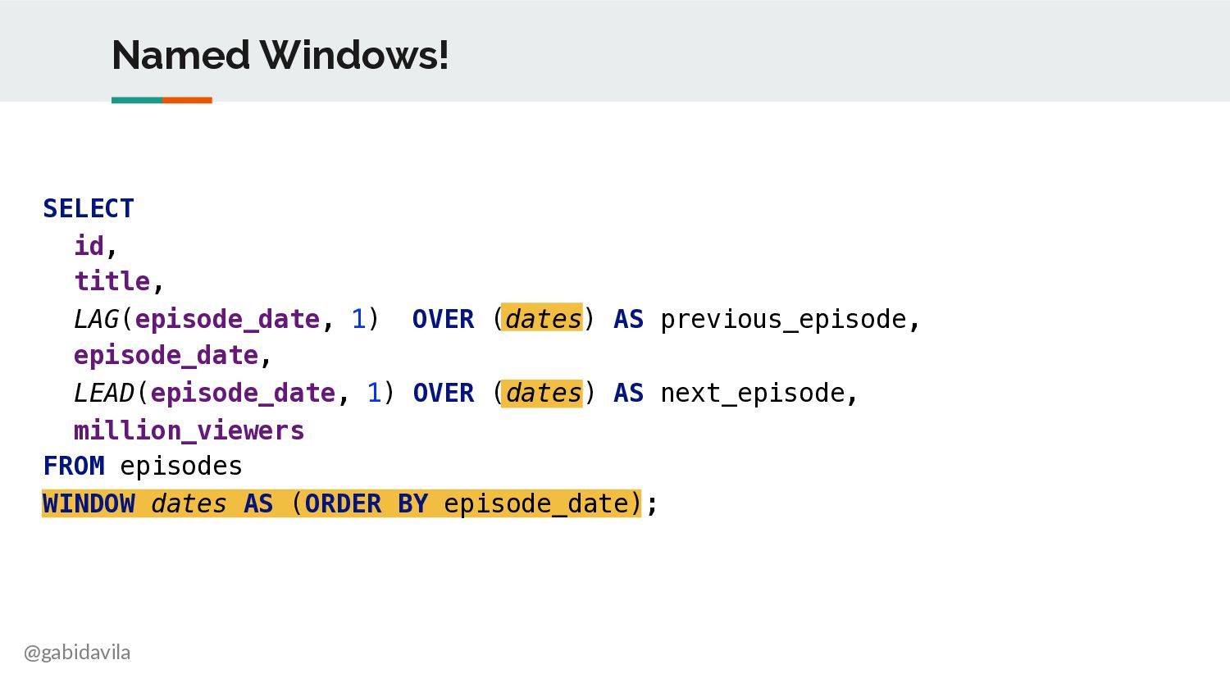Click the LAG function name
The image size is (1230, 692).
click(97, 319)
